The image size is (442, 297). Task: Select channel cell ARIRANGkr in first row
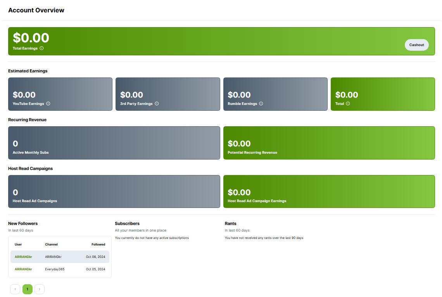click(x=53, y=257)
